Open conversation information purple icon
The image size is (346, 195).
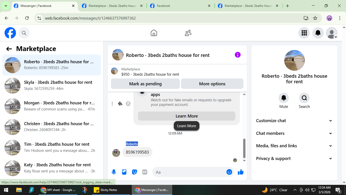[238, 55]
